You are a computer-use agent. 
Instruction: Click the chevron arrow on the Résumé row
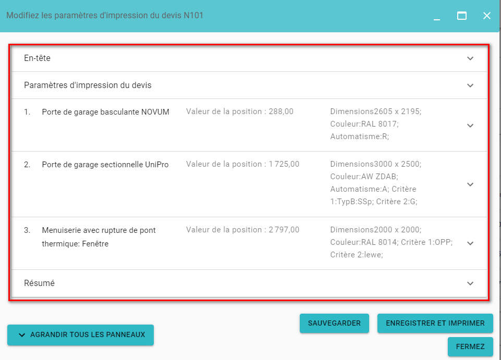point(470,283)
